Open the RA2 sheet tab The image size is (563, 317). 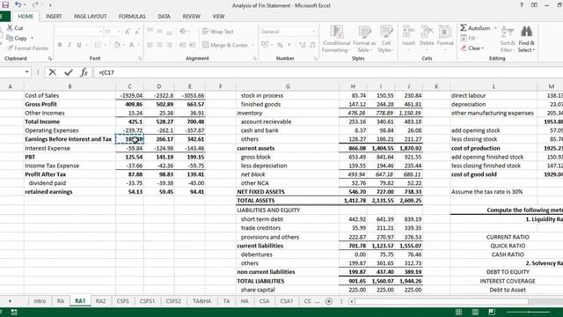(x=100, y=301)
